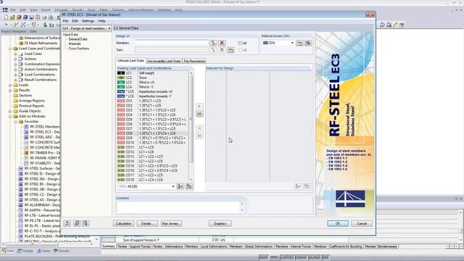Select General Data in Input Data tree

tap(78, 39)
